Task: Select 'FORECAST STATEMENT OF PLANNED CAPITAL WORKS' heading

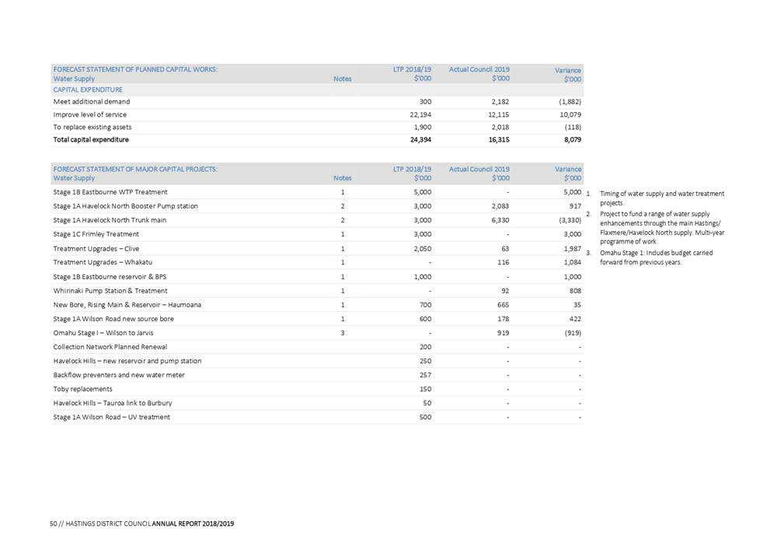Action: [x=135, y=70]
